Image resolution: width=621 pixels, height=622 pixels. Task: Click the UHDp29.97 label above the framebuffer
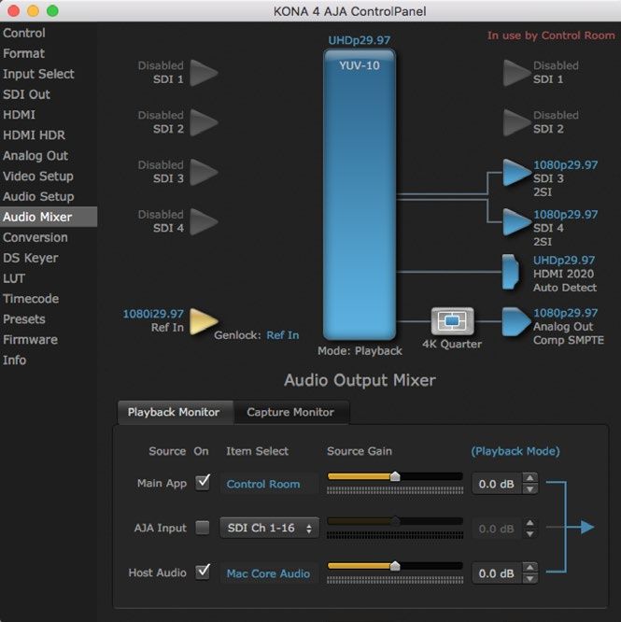click(360, 40)
